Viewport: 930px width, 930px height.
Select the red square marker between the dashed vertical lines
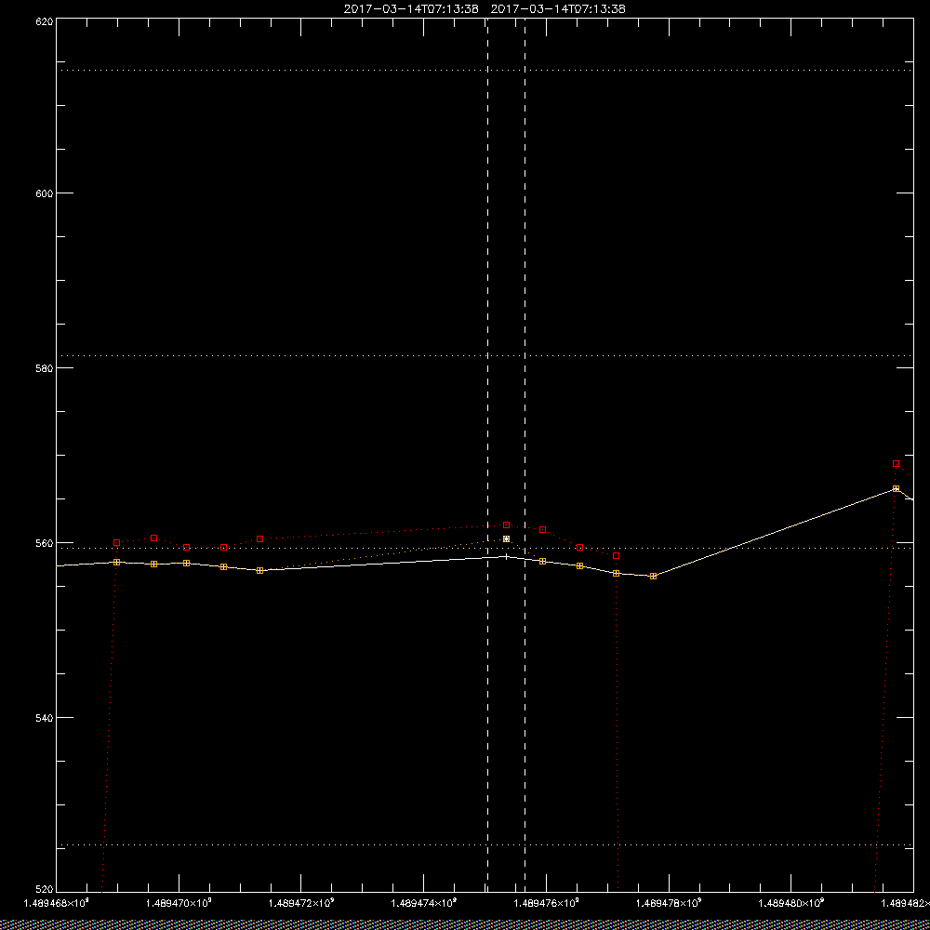(506, 525)
